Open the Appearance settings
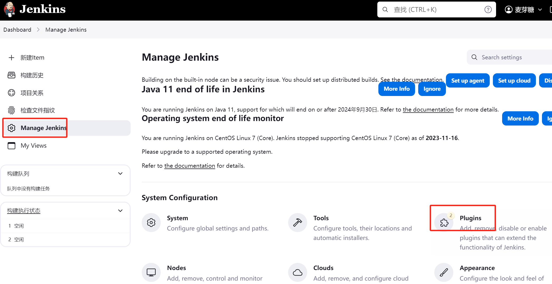552x284 pixels. pos(477,268)
